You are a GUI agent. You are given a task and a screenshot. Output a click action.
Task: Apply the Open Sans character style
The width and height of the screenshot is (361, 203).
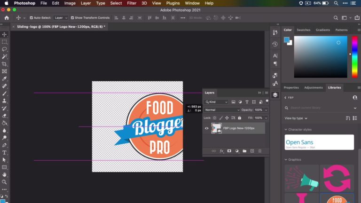coord(319,142)
